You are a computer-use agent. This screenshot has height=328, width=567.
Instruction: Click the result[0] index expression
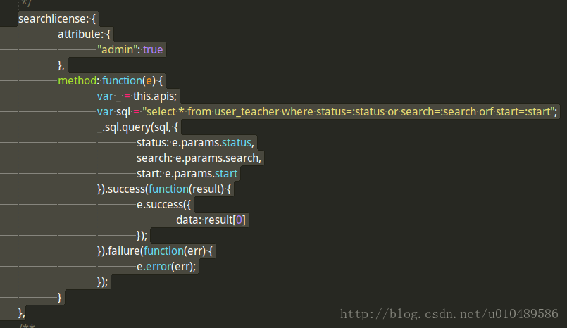coord(225,220)
